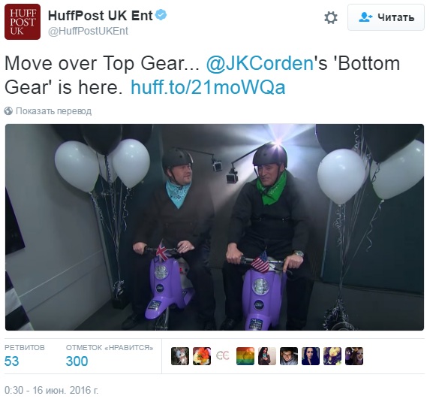This screenshot has width=430, height=405.
Task: Open the HuffPost UK Ent profile name
Action: pyautogui.click(x=100, y=15)
